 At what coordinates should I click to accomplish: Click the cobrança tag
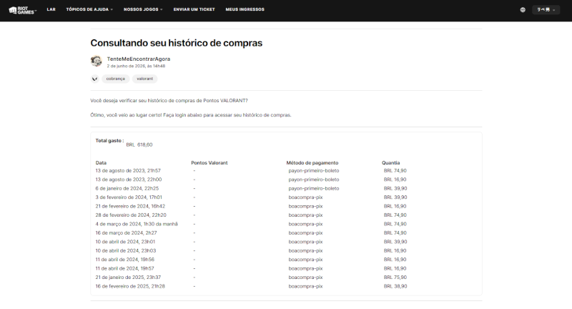tap(116, 79)
